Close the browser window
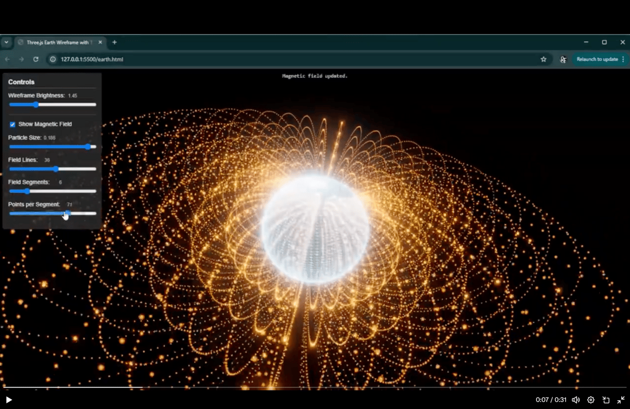 click(623, 42)
